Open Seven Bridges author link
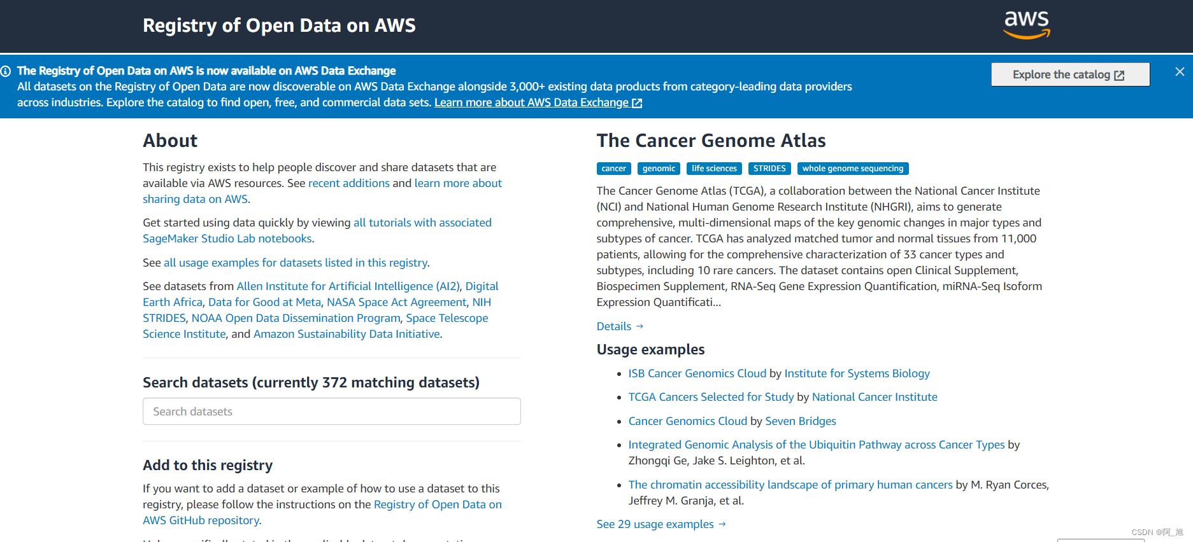1193x542 pixels. pyautogui.click(x=801, y=421)
